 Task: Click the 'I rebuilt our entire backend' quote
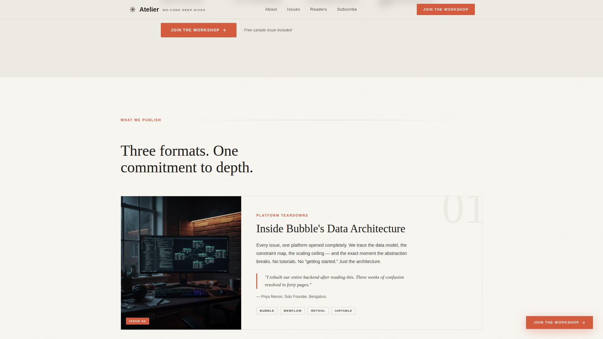pos(334,281)
